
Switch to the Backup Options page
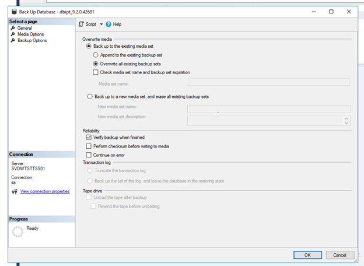pos(32,40)
